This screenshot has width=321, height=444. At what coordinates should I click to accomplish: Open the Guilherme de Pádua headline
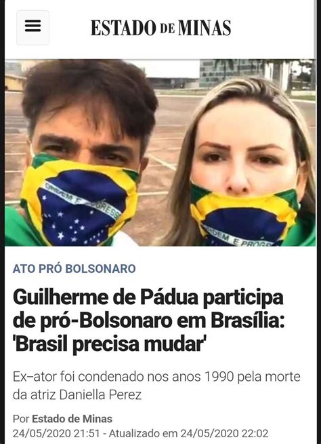click(148, 321)
